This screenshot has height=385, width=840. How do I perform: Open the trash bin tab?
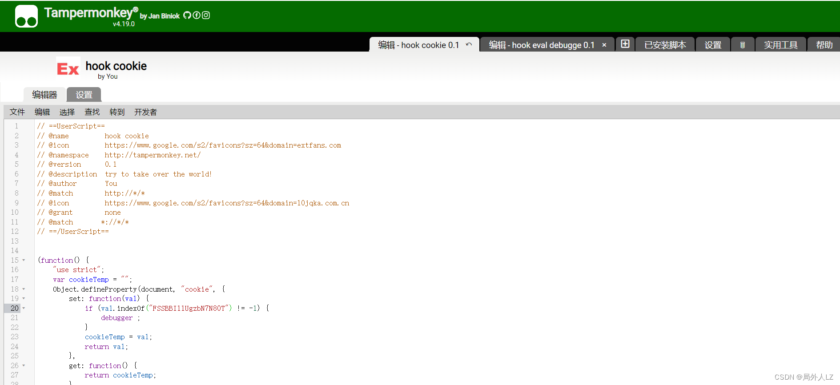pos(742,45)
